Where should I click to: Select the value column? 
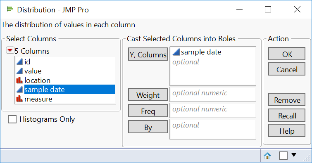click(33, 71)
